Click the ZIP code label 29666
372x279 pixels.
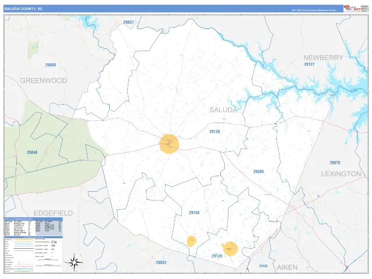51,65
